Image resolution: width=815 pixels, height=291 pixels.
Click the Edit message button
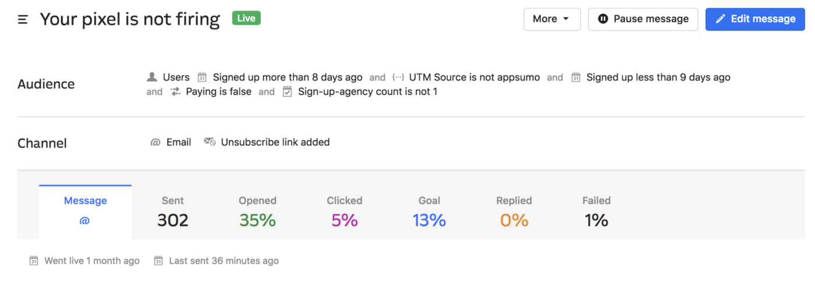coord(755,19)
